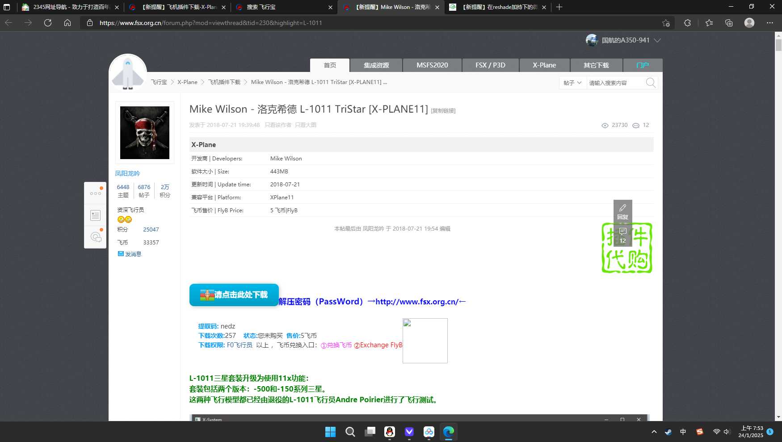Close the 搜索 飞行宝 browser tab
Screen dimensions: 782x442
(x=330, y=7)
